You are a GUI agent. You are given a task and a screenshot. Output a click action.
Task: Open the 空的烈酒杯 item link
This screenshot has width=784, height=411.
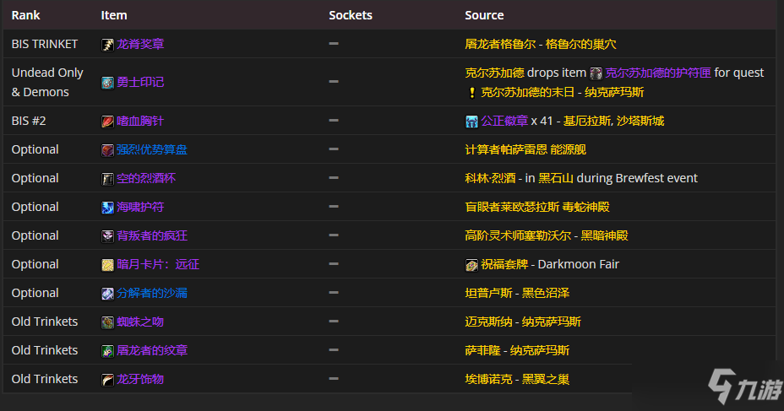[146, 178]
